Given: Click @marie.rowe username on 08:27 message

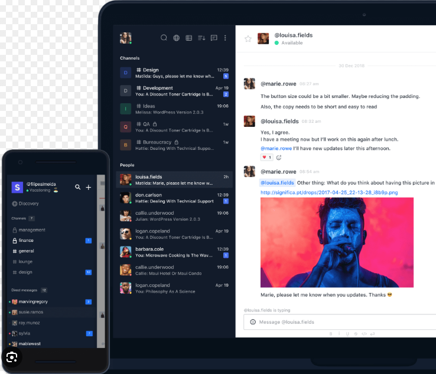Looking at the screenshot, I should coord(278,84).
